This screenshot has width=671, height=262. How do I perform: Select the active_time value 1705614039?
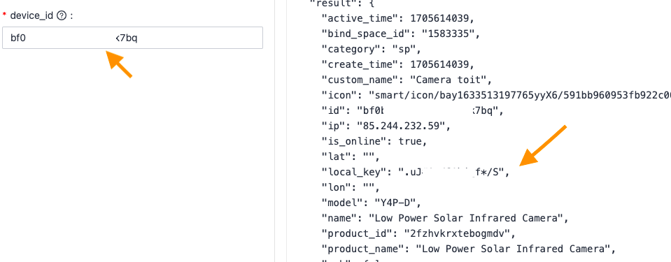[x=440, y=18]
